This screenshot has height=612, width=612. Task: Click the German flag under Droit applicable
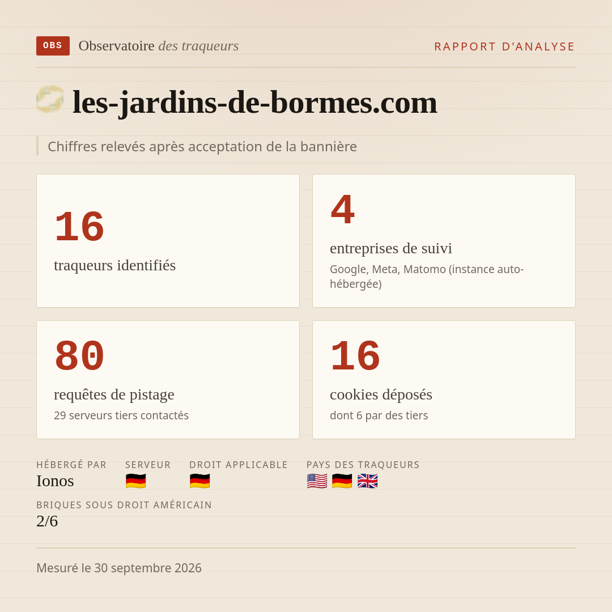(200, 481)
